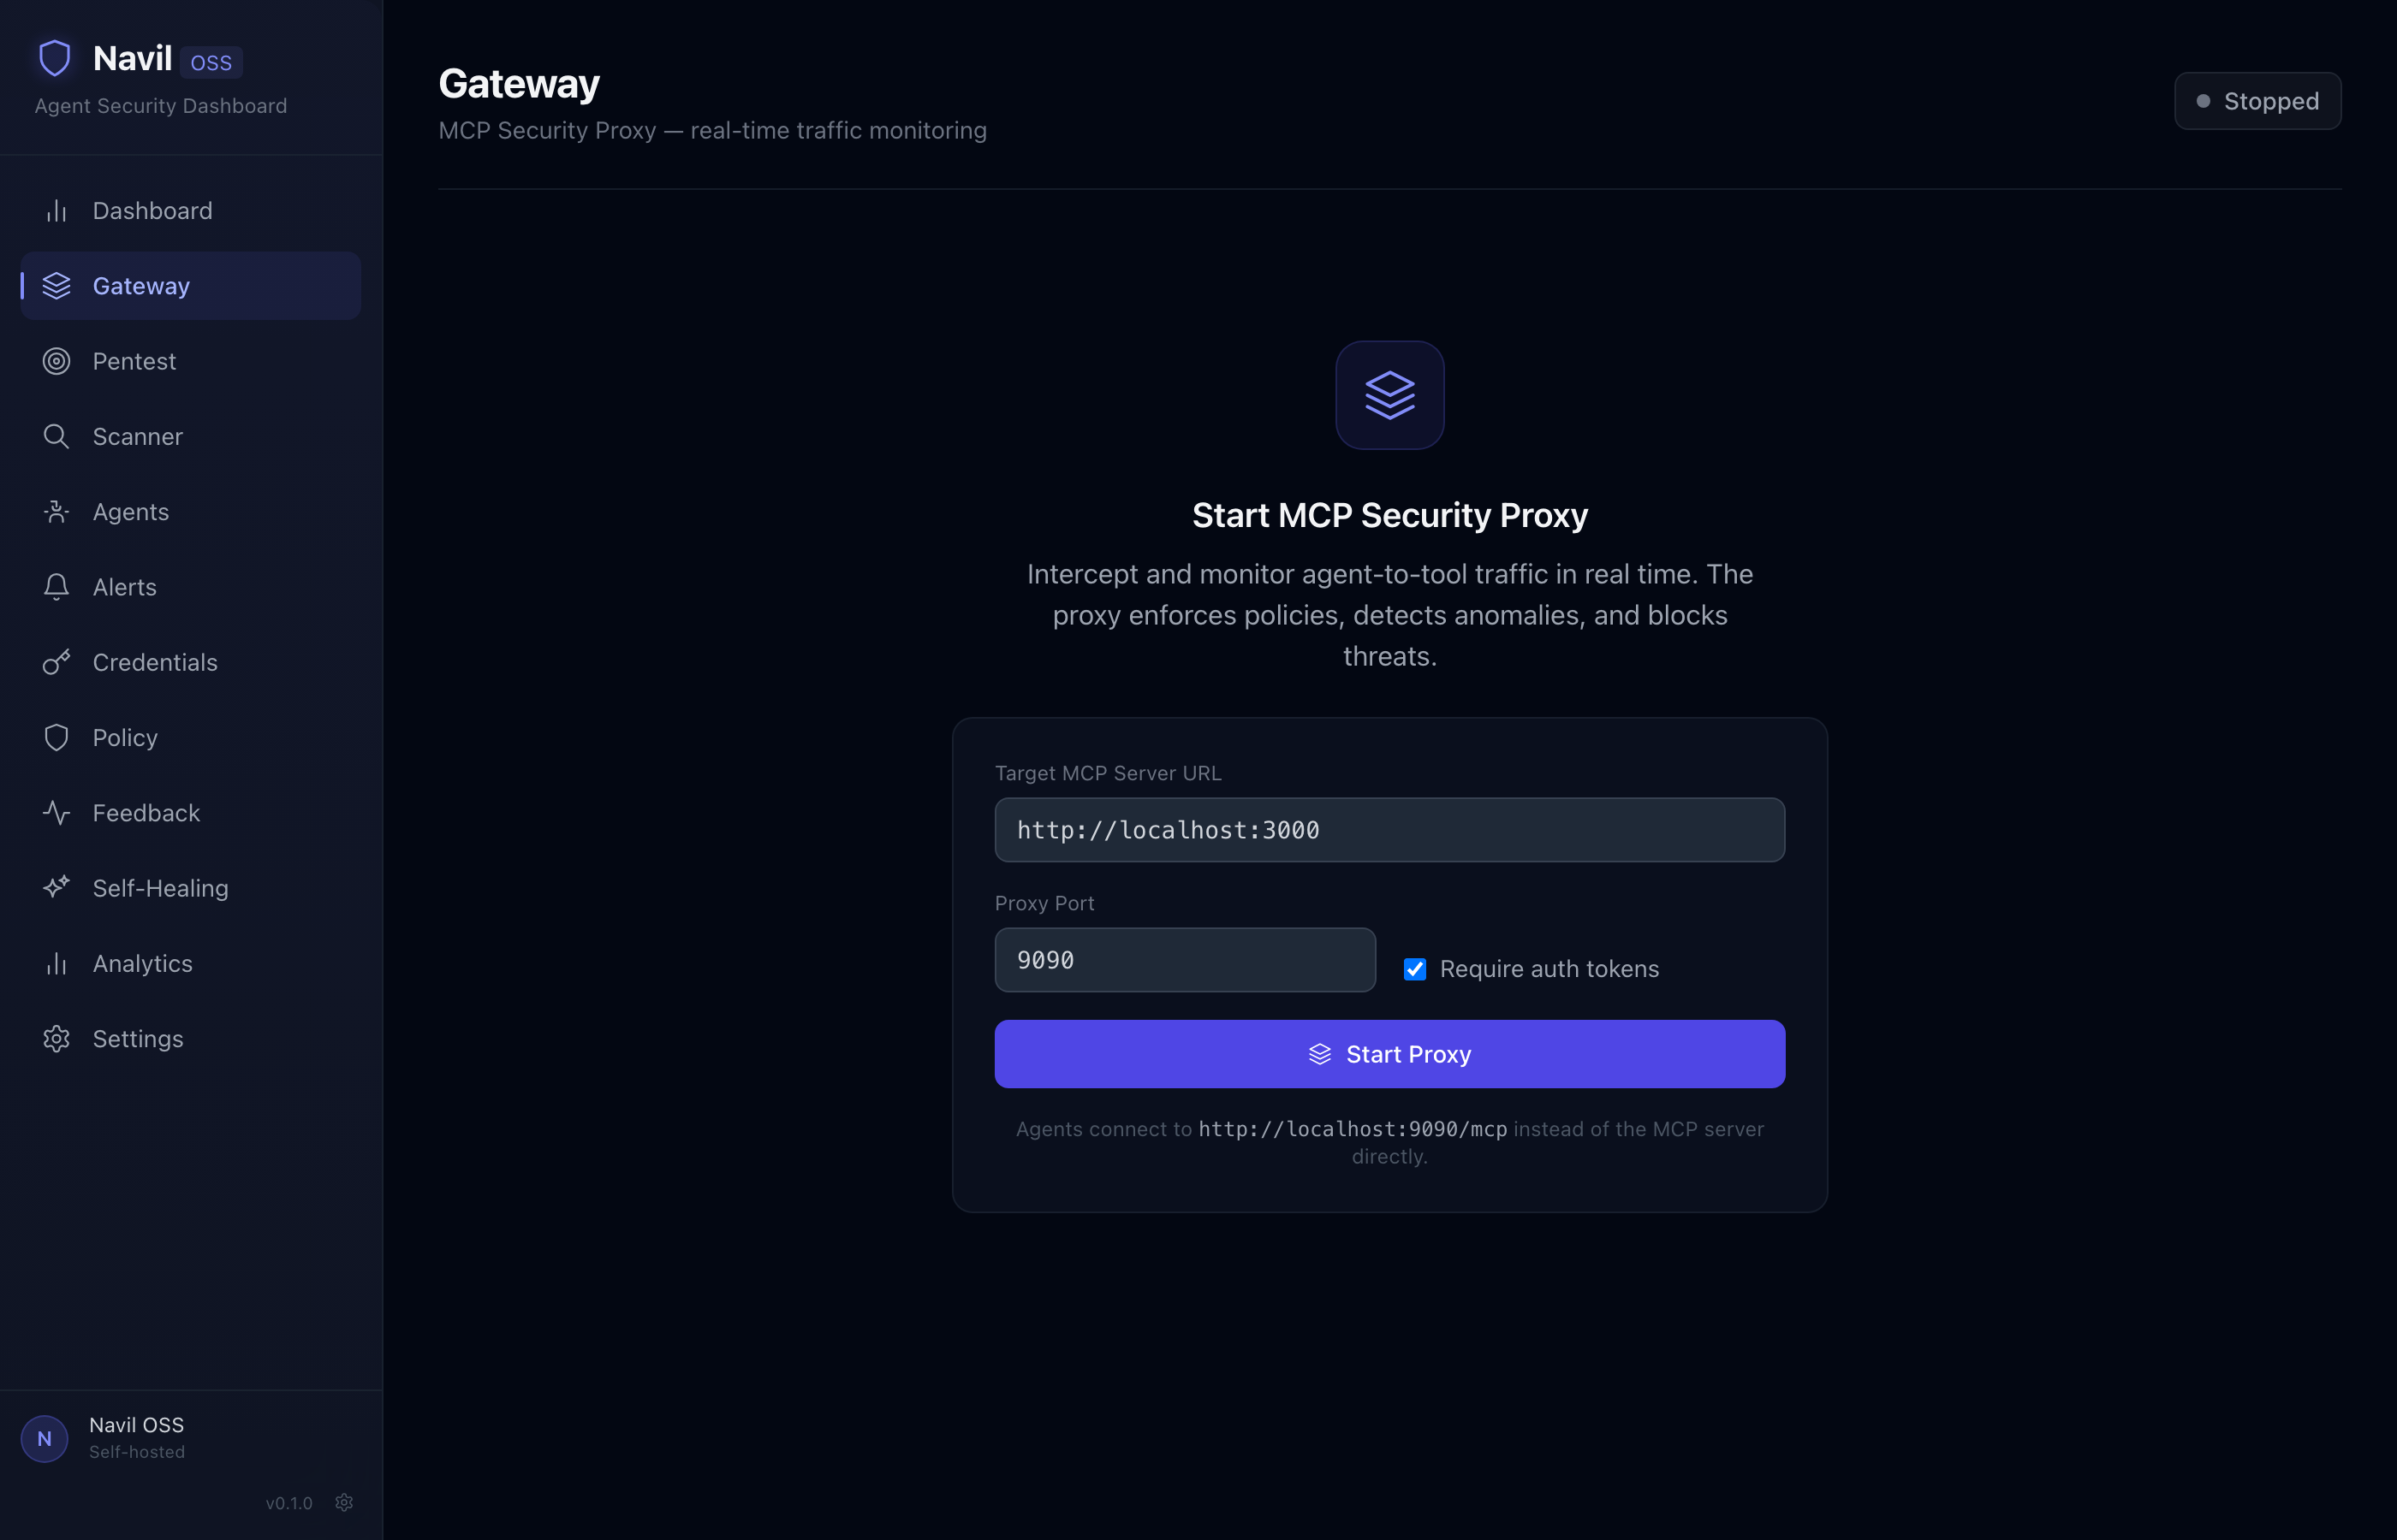Click the Alerts bell icon
Viewport: 2397px width, 1540px height.
(56, 587)
